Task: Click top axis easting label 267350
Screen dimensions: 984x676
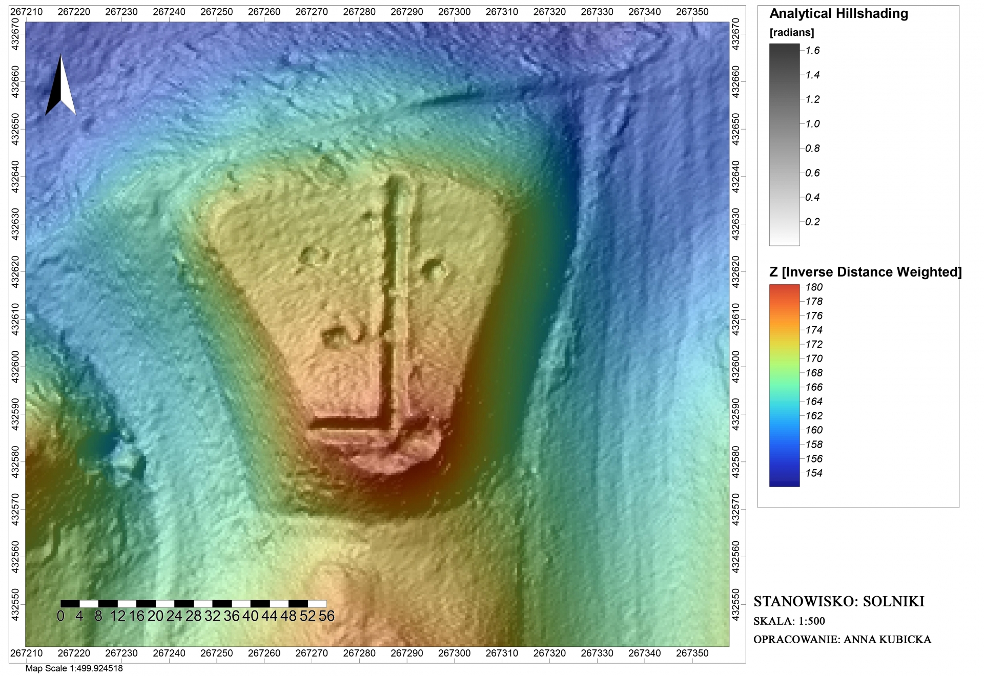Action: click(x=692, y=12)
